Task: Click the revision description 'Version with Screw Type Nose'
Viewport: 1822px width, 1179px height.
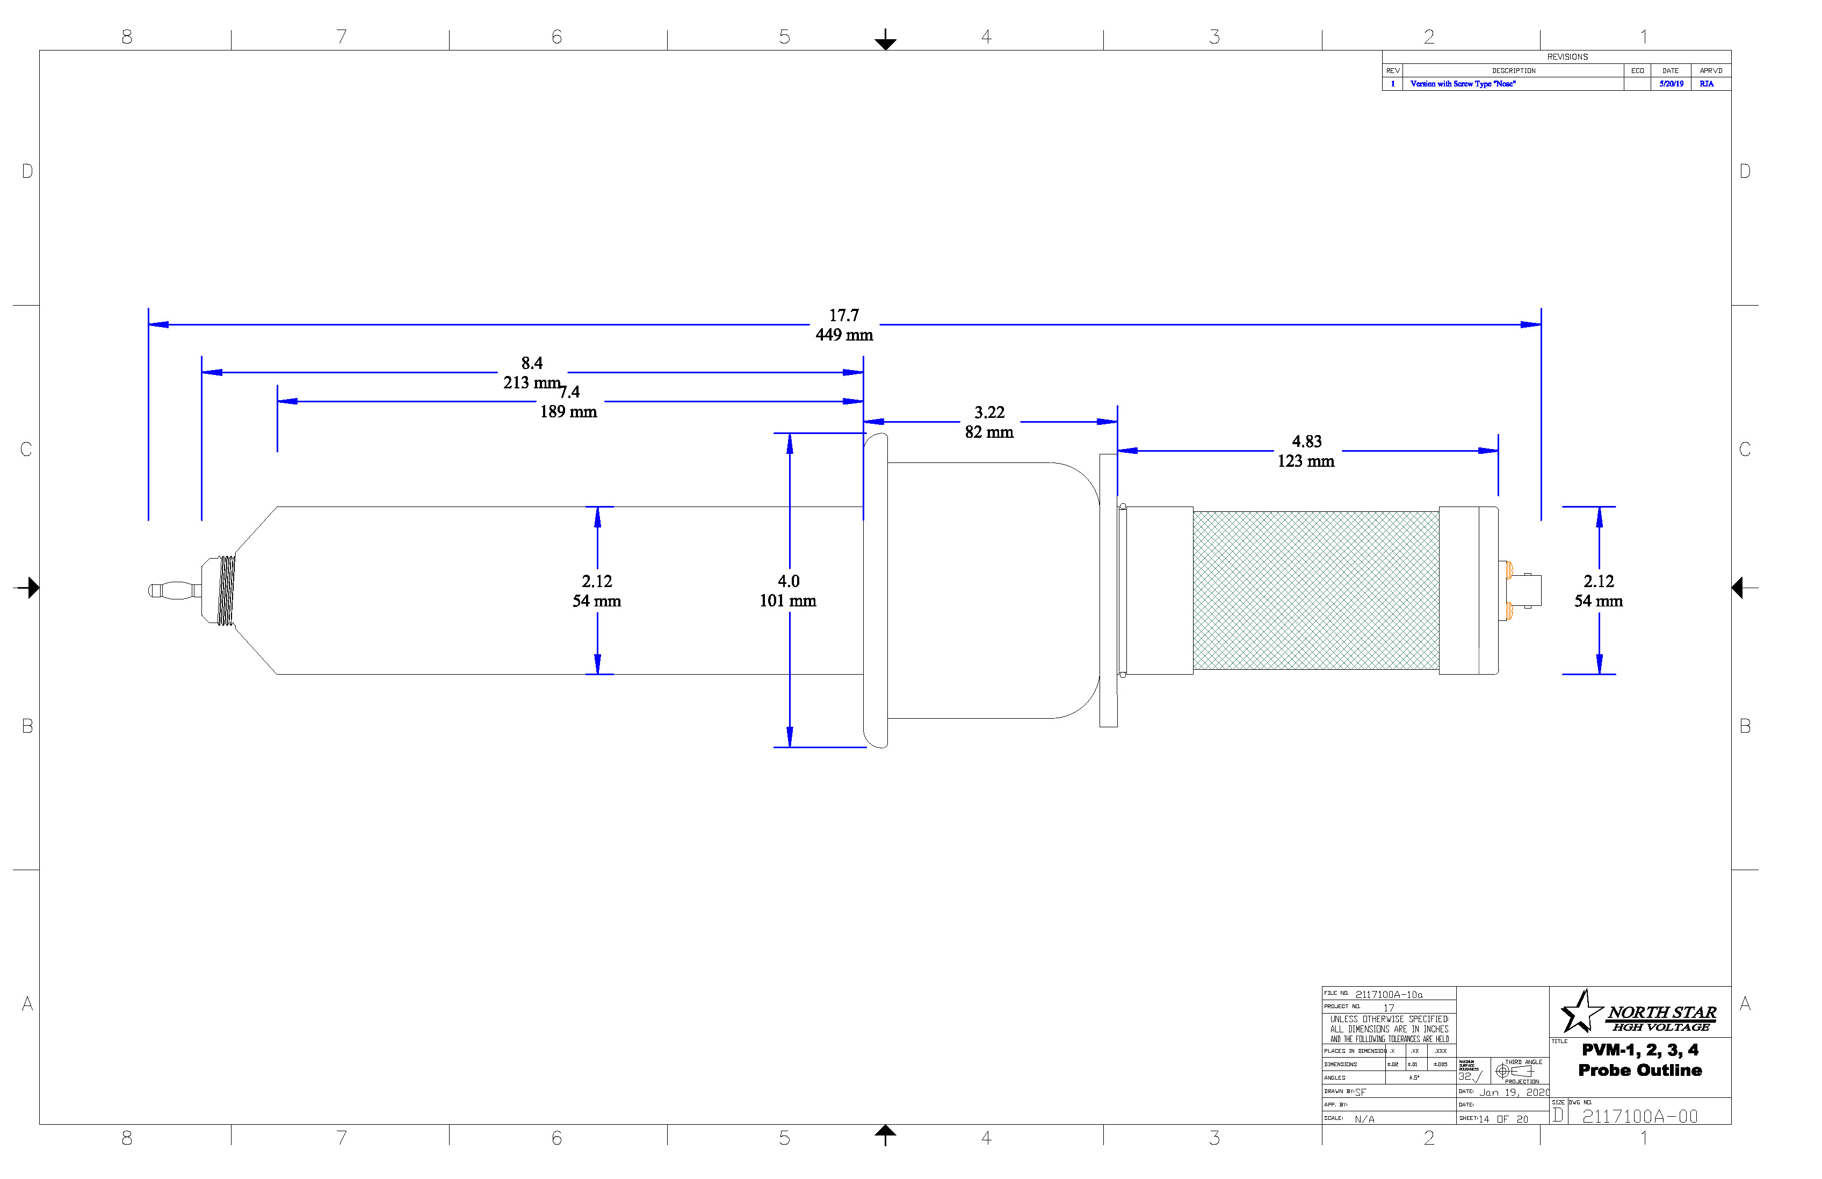Action: [1462, 83]
